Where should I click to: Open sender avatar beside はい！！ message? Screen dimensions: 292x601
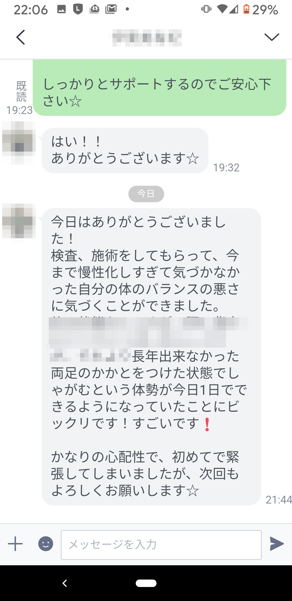[x=19, y=143]
